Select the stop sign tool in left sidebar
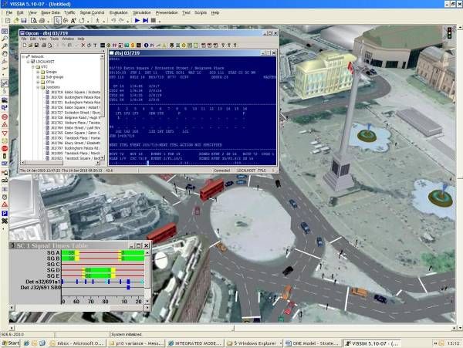Screen dimensions: 463x348 (5, 148)
